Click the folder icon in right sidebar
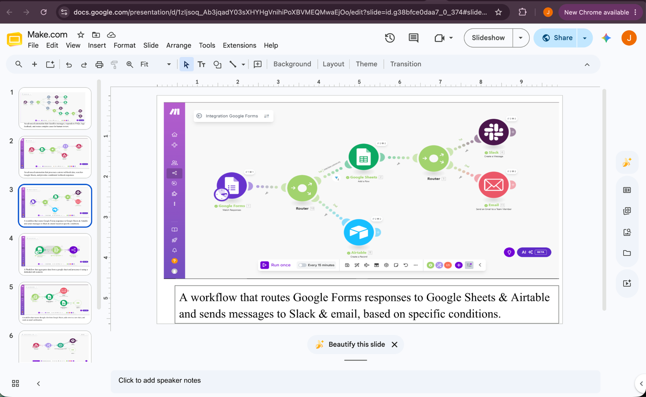This screenshot has width=646, height=397. pyautogui.click(x=627, y=253)
